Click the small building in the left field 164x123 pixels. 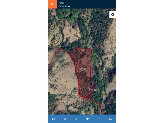coord(57,61)
